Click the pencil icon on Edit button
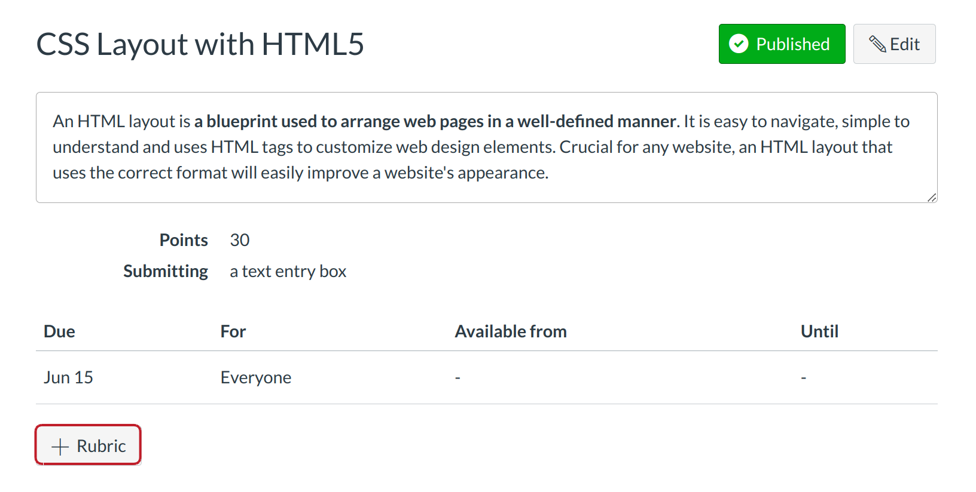976x492 pixels. 877,44
